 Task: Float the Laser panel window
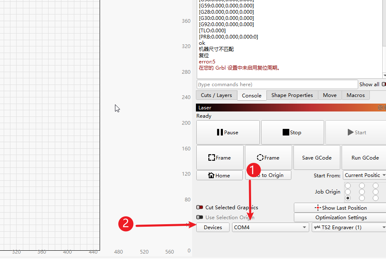pyautogui.click(x=380, y=108)
